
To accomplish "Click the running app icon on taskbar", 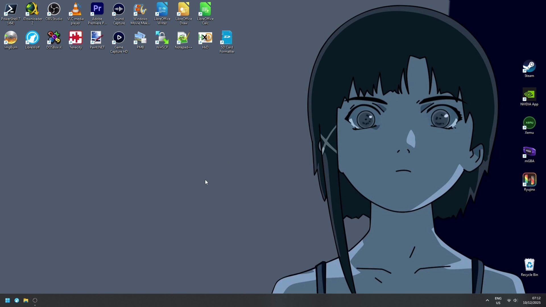I will click(x=35, y=300).
